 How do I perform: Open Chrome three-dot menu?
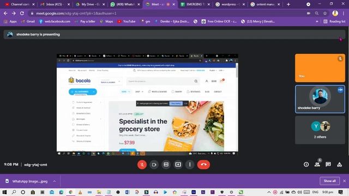point(344,13)
